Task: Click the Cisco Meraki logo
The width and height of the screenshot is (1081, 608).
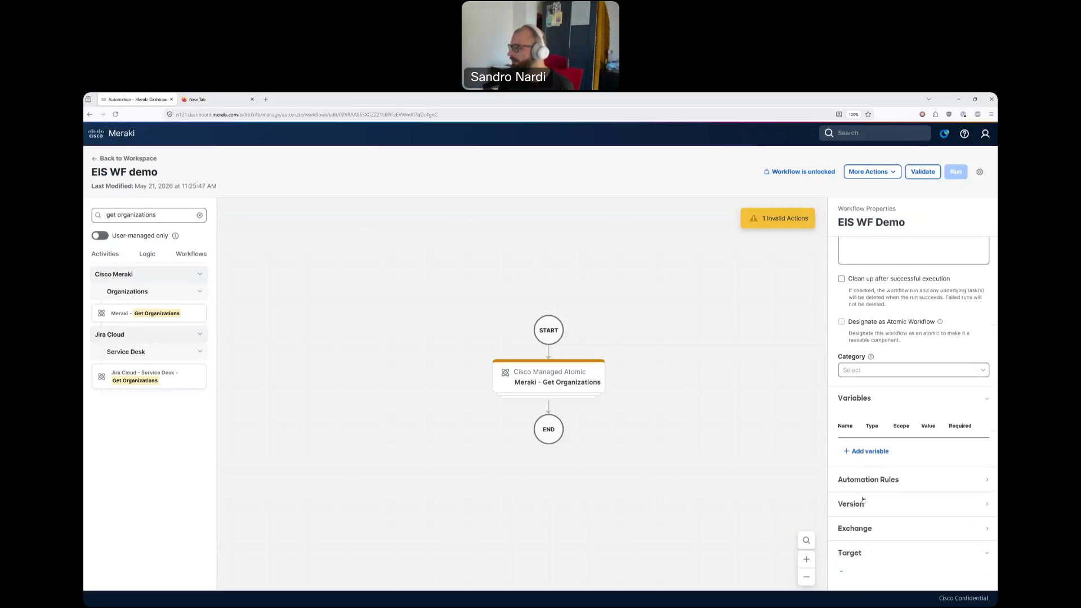Action: (111, 133)
